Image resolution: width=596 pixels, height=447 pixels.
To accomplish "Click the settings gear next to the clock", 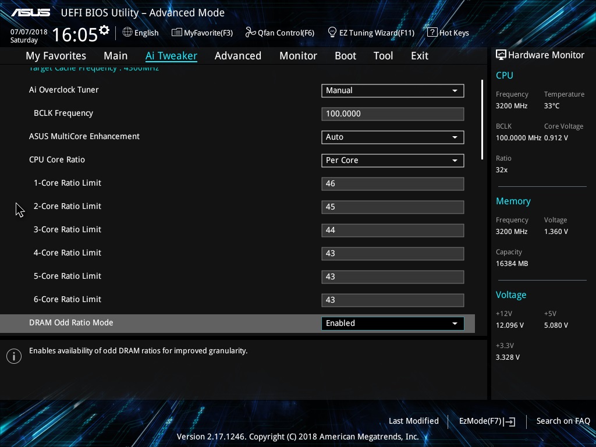I will coord(104,30).
